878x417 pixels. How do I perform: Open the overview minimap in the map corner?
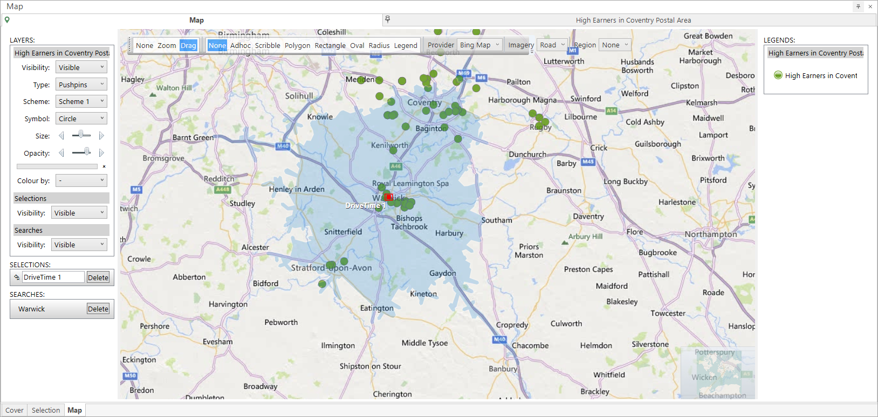pos(717,373)
